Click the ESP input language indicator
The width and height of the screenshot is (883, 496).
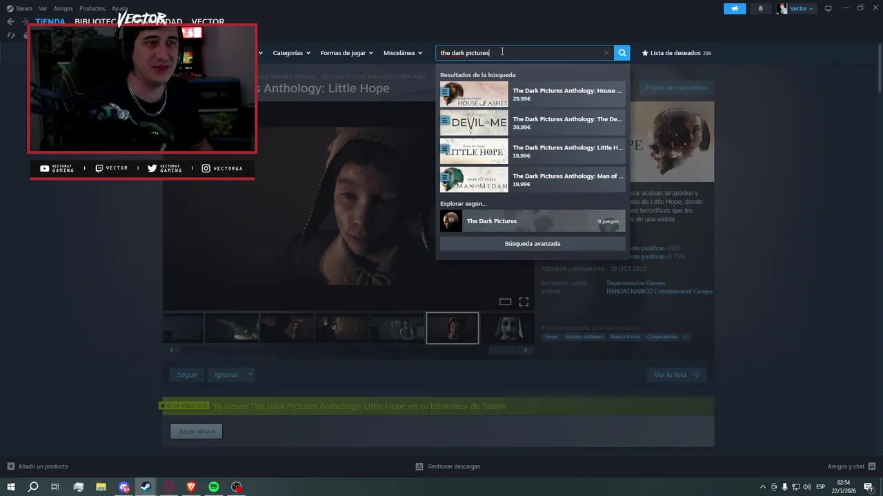(x=821, y=487)
